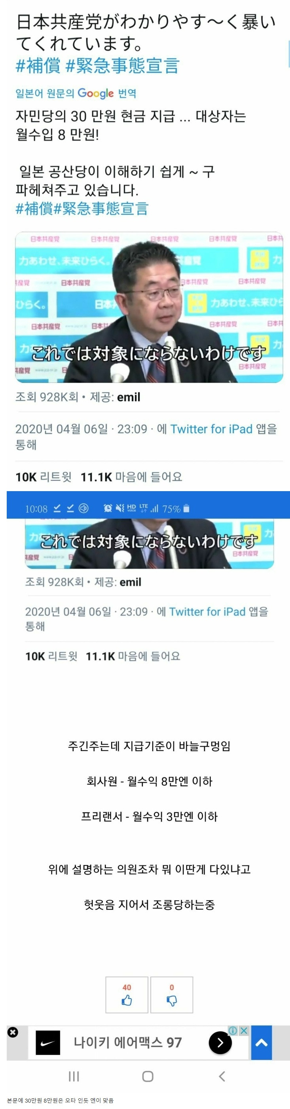Open the #緊急事態宣言 hashtag at top
This screenshot has width=290, height=1109.
coord(122,66)
